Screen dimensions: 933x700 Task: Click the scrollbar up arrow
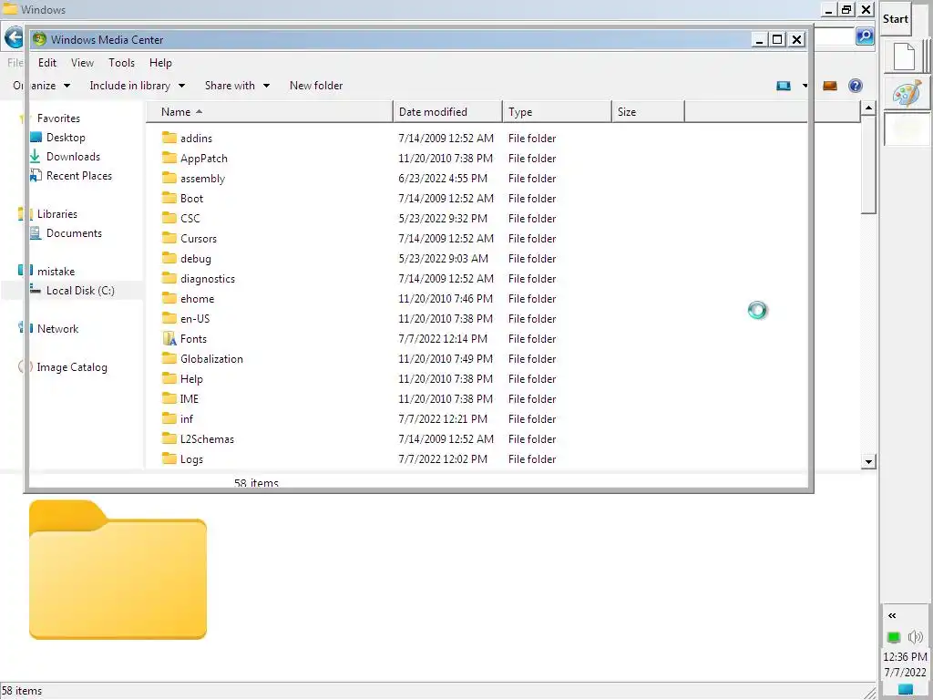pyautogui.click(x=868, y=108)
